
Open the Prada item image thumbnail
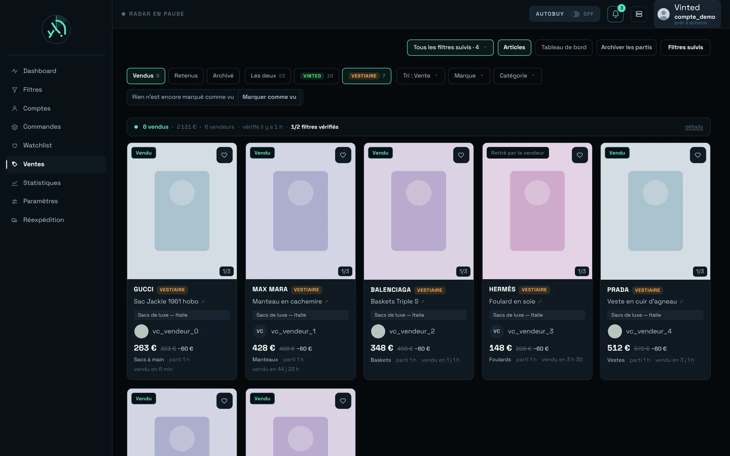655,211
